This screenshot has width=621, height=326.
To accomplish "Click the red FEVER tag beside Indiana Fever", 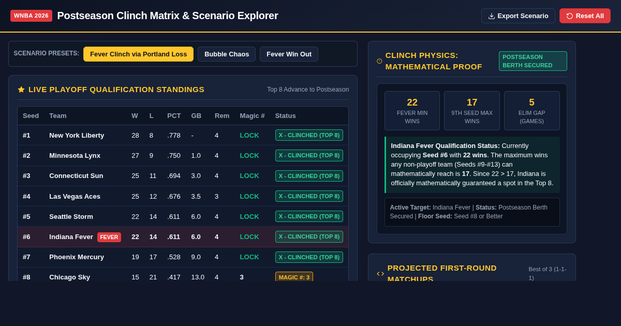I will point(109,237).
